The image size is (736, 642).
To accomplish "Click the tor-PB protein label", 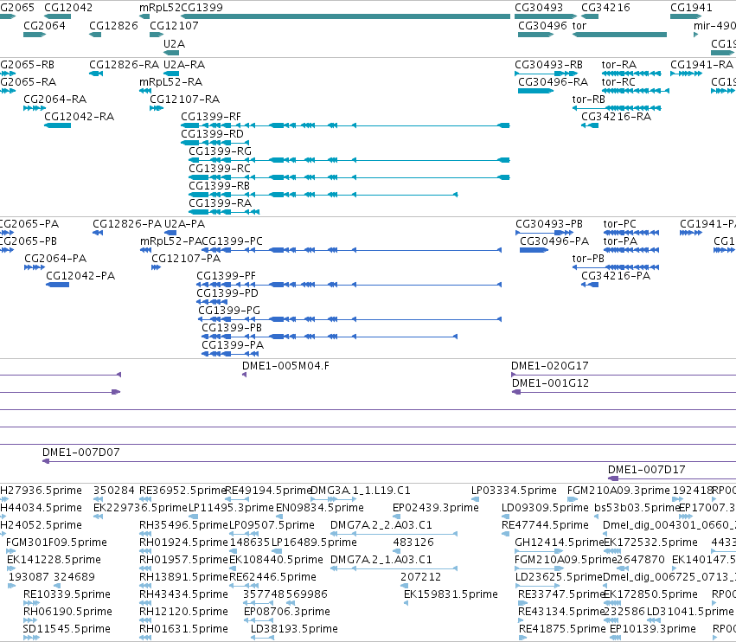I will coord(588,259).
